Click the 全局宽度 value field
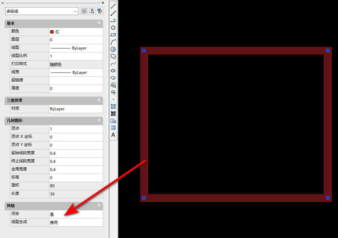The width and height of the screenshot is (338, 238). [x=76, y=169]
